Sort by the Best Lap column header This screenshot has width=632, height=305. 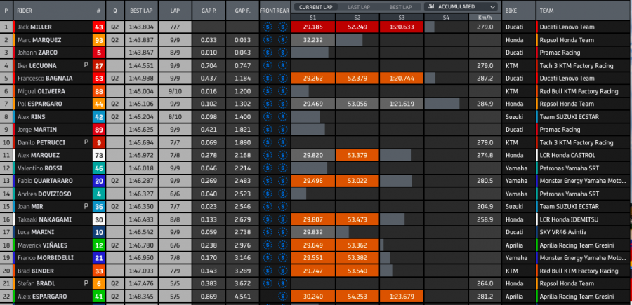[142, 11]
